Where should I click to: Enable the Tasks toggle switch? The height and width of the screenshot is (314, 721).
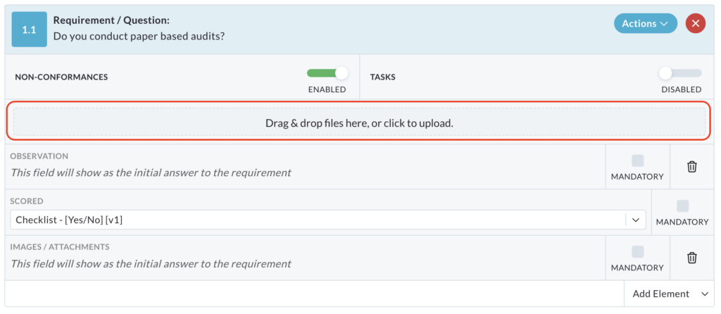click(x=681, y=73)
